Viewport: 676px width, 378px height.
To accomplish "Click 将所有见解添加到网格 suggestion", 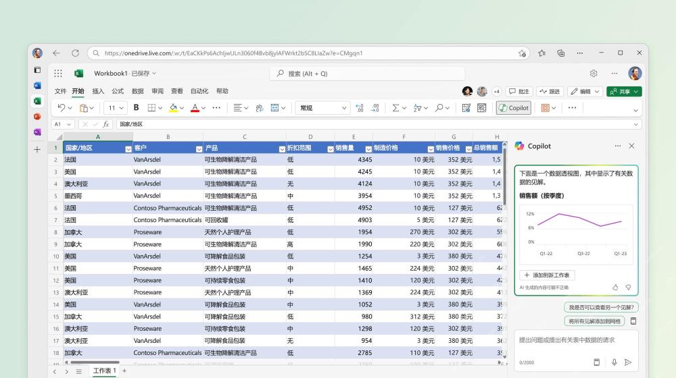I will (594, 321).
